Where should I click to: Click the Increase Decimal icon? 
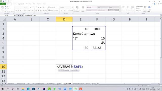point(70,10)
